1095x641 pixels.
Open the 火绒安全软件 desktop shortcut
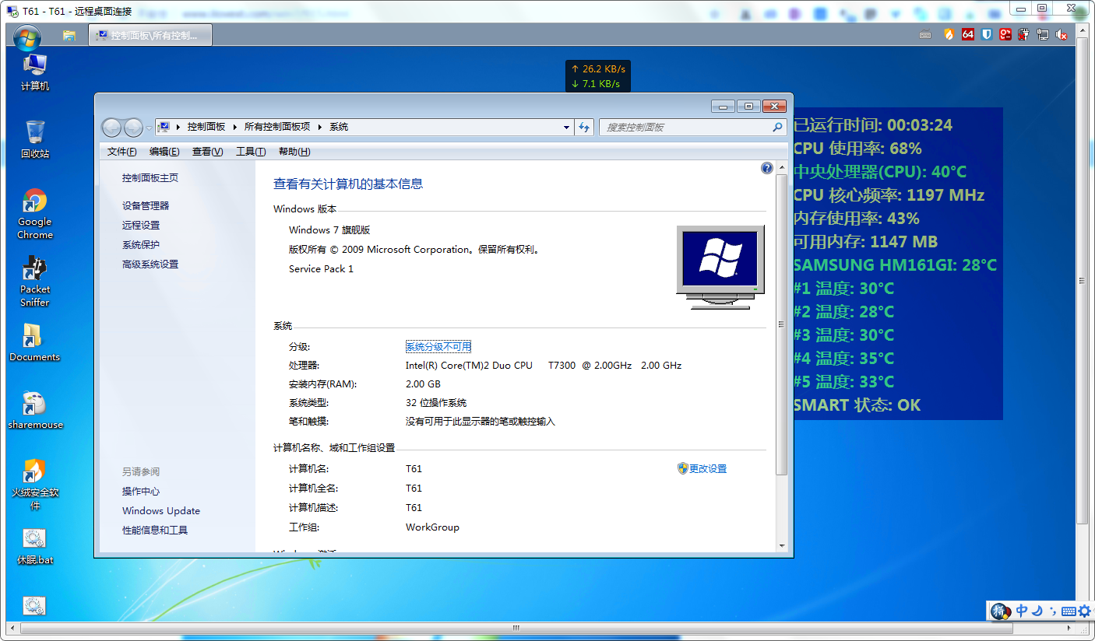click(35, 485)
